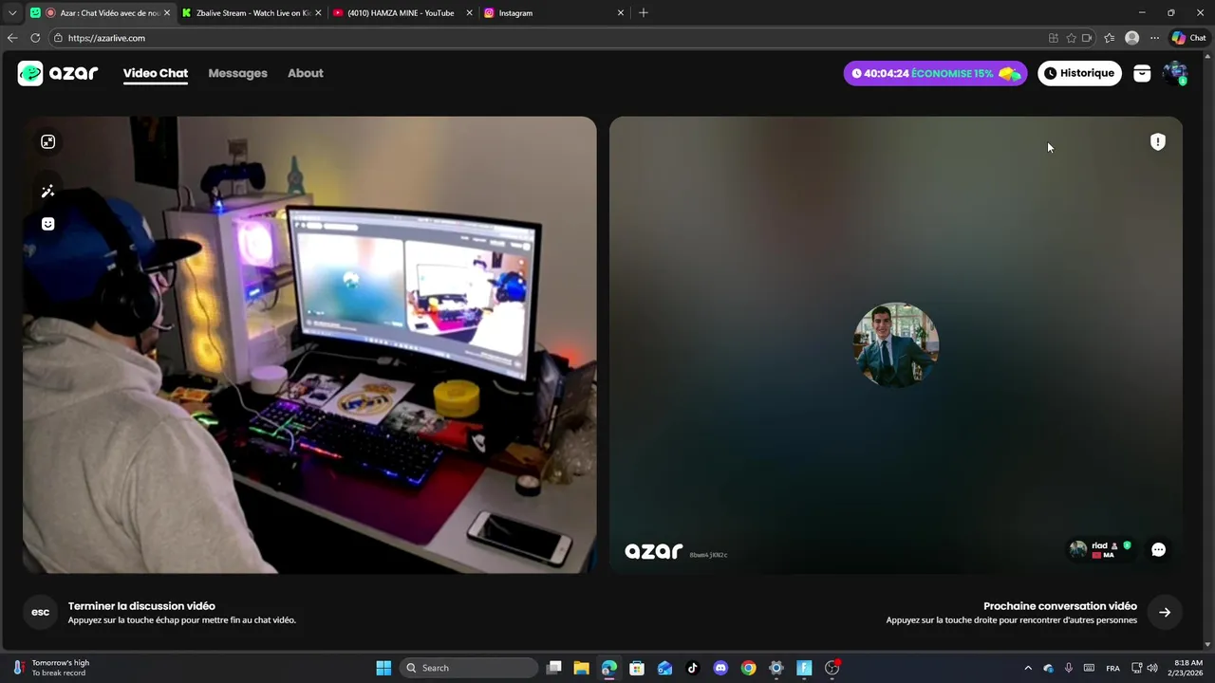Switch to Zbalive Stream Kick tab
Image resolution: width=1215 pixels, height=683 pixels.
[252, 13]
